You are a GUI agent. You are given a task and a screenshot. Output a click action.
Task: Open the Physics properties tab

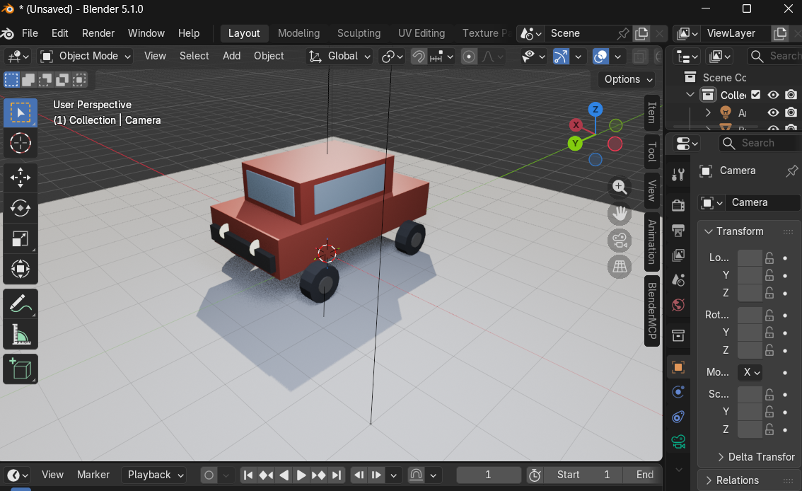coord(678,392)
